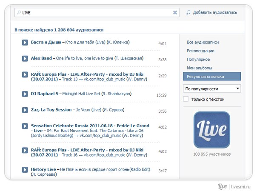The height and width of the screenshot is (194, 257).
Task: Select Результаты поиска tab
Action: [x=212, y=76]
